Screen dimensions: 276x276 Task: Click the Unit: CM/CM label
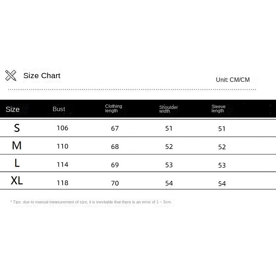tap(233, 80)
